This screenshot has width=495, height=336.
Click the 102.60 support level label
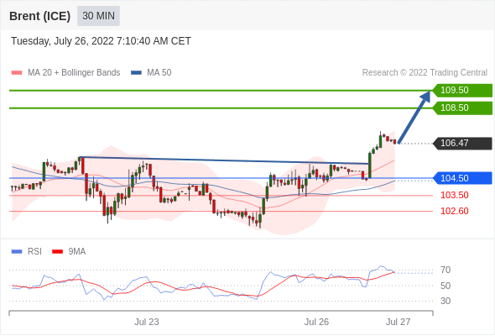click(454, 211)
